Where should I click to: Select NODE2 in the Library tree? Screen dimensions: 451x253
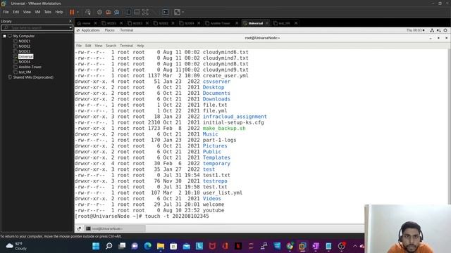(24, 46)
